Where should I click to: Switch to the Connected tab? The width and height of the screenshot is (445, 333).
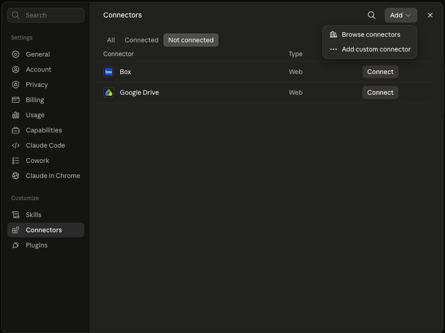tap(141, 40)
